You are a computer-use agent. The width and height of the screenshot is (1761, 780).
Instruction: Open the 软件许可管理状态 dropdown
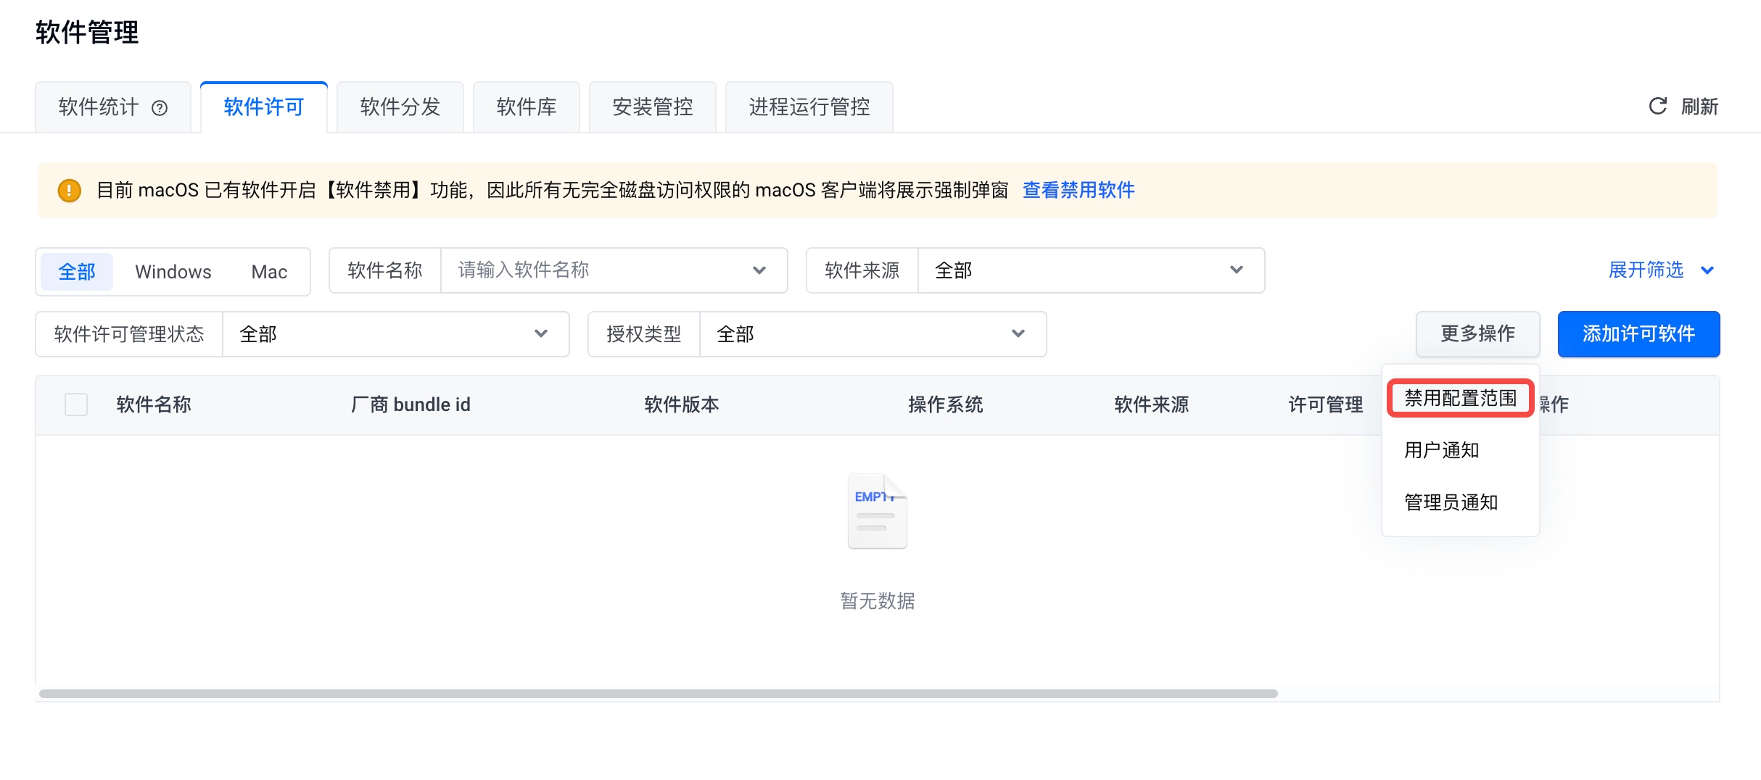395,334
